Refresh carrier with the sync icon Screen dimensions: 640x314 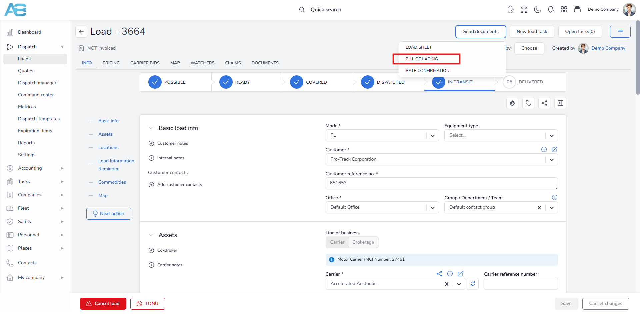473,284
